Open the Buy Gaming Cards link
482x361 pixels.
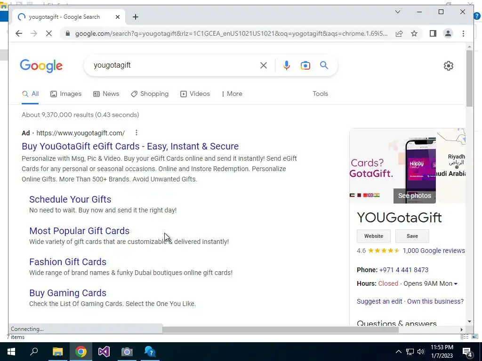click(68, 293)
